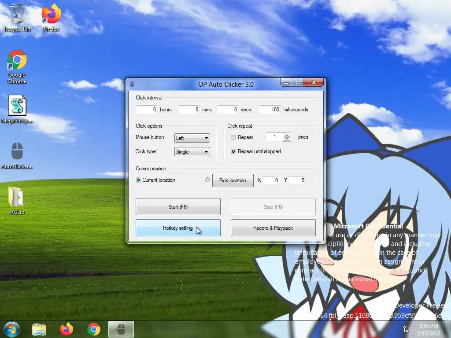451x338 pixels.
Task: Click the Auto Clicker taskbar button
Action: [x=121, y=329]
